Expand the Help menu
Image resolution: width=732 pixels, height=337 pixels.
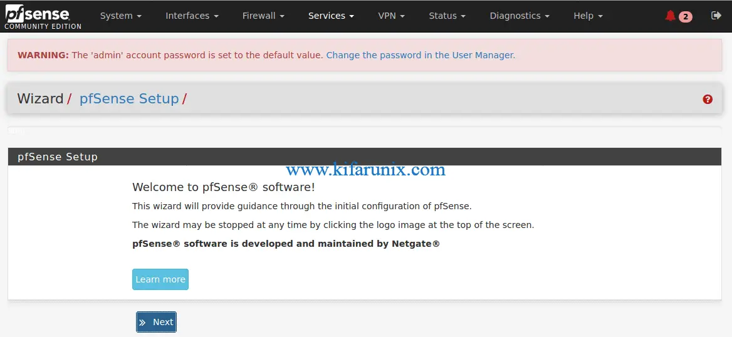click(588, 16)
